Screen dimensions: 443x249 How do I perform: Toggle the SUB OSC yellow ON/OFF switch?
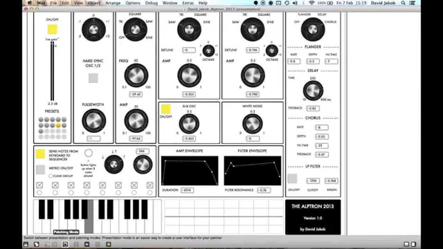pos(166,109)
